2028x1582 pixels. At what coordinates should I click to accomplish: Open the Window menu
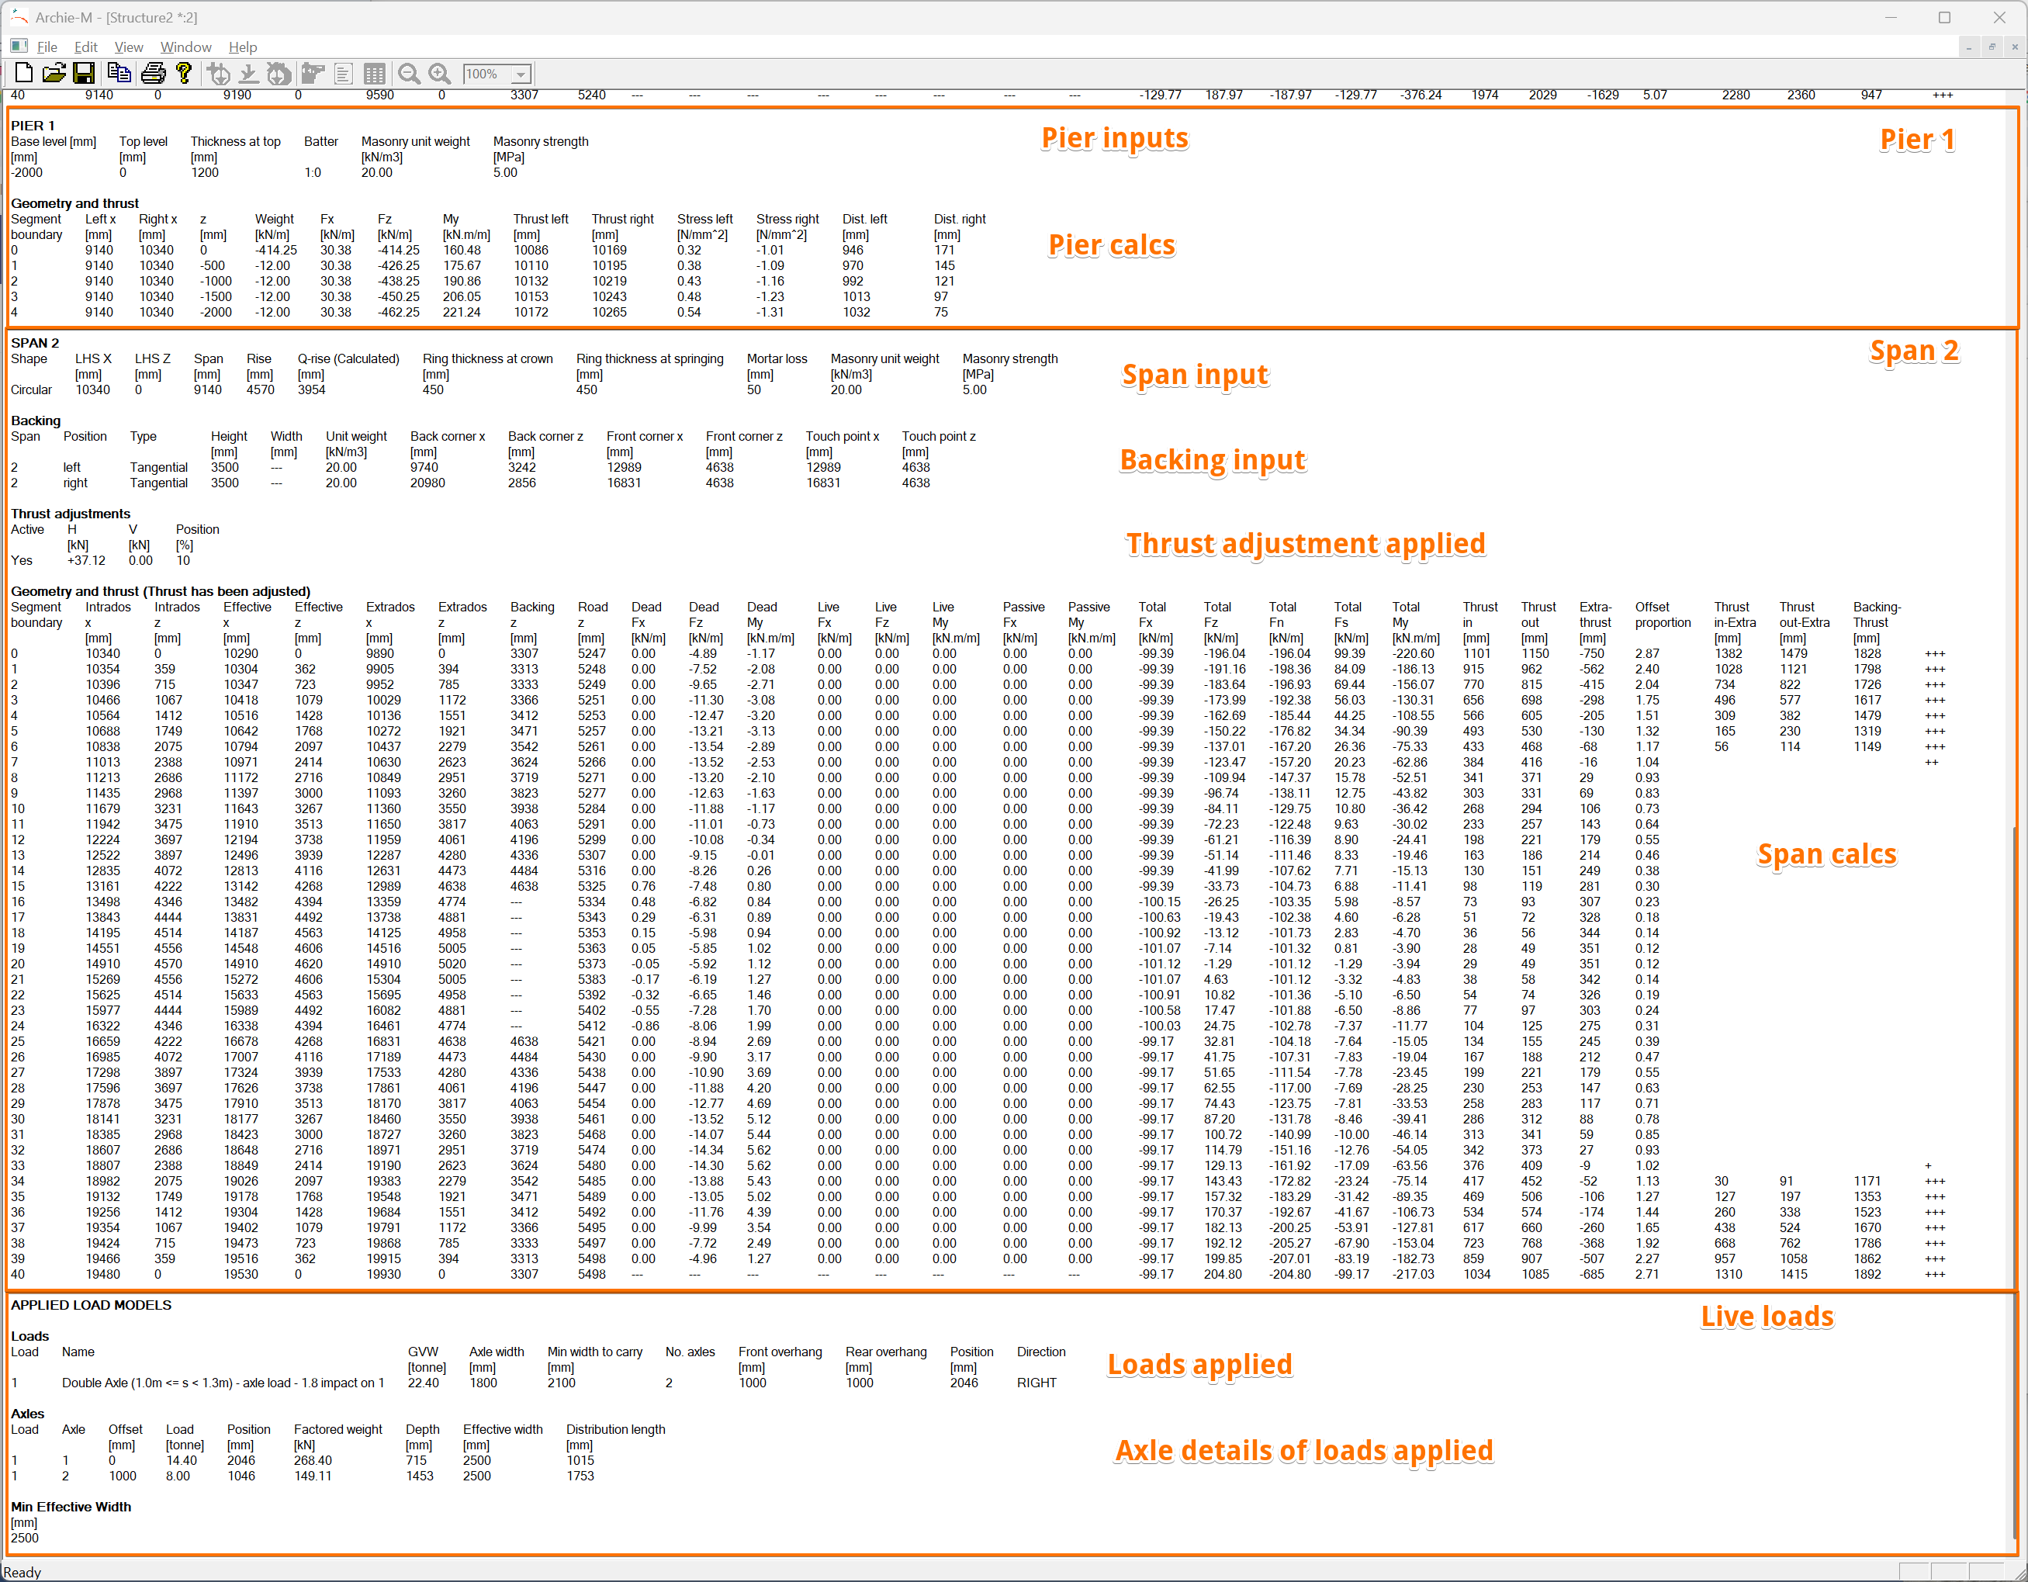tap(185, 47)
